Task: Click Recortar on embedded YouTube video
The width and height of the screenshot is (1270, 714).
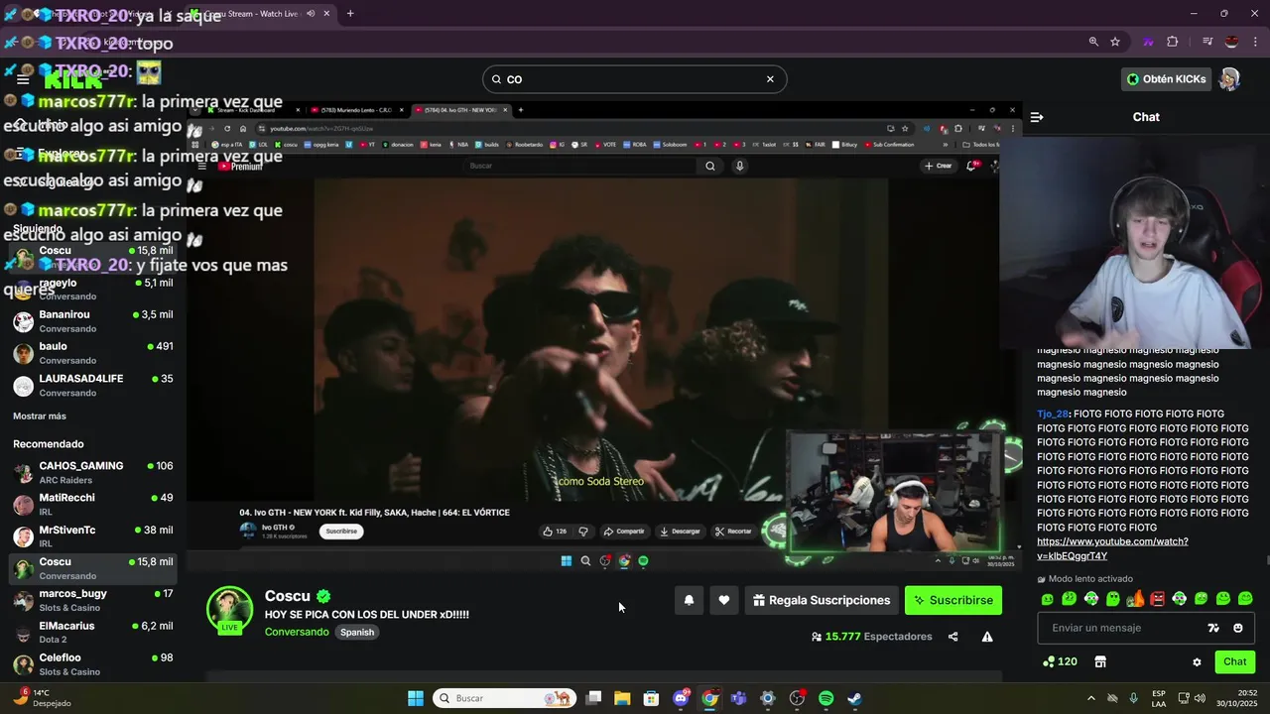Action: (734, 532)
